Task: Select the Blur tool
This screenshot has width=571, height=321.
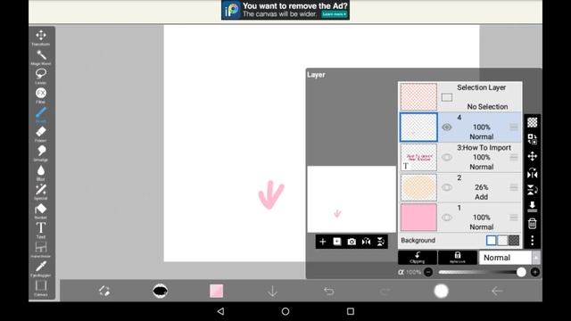Action: pyautogui.click(x=41, y=172)
